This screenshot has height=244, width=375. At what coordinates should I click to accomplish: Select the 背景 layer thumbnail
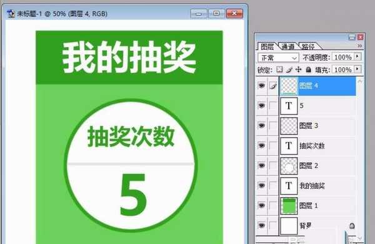click(x=289, y=225)
